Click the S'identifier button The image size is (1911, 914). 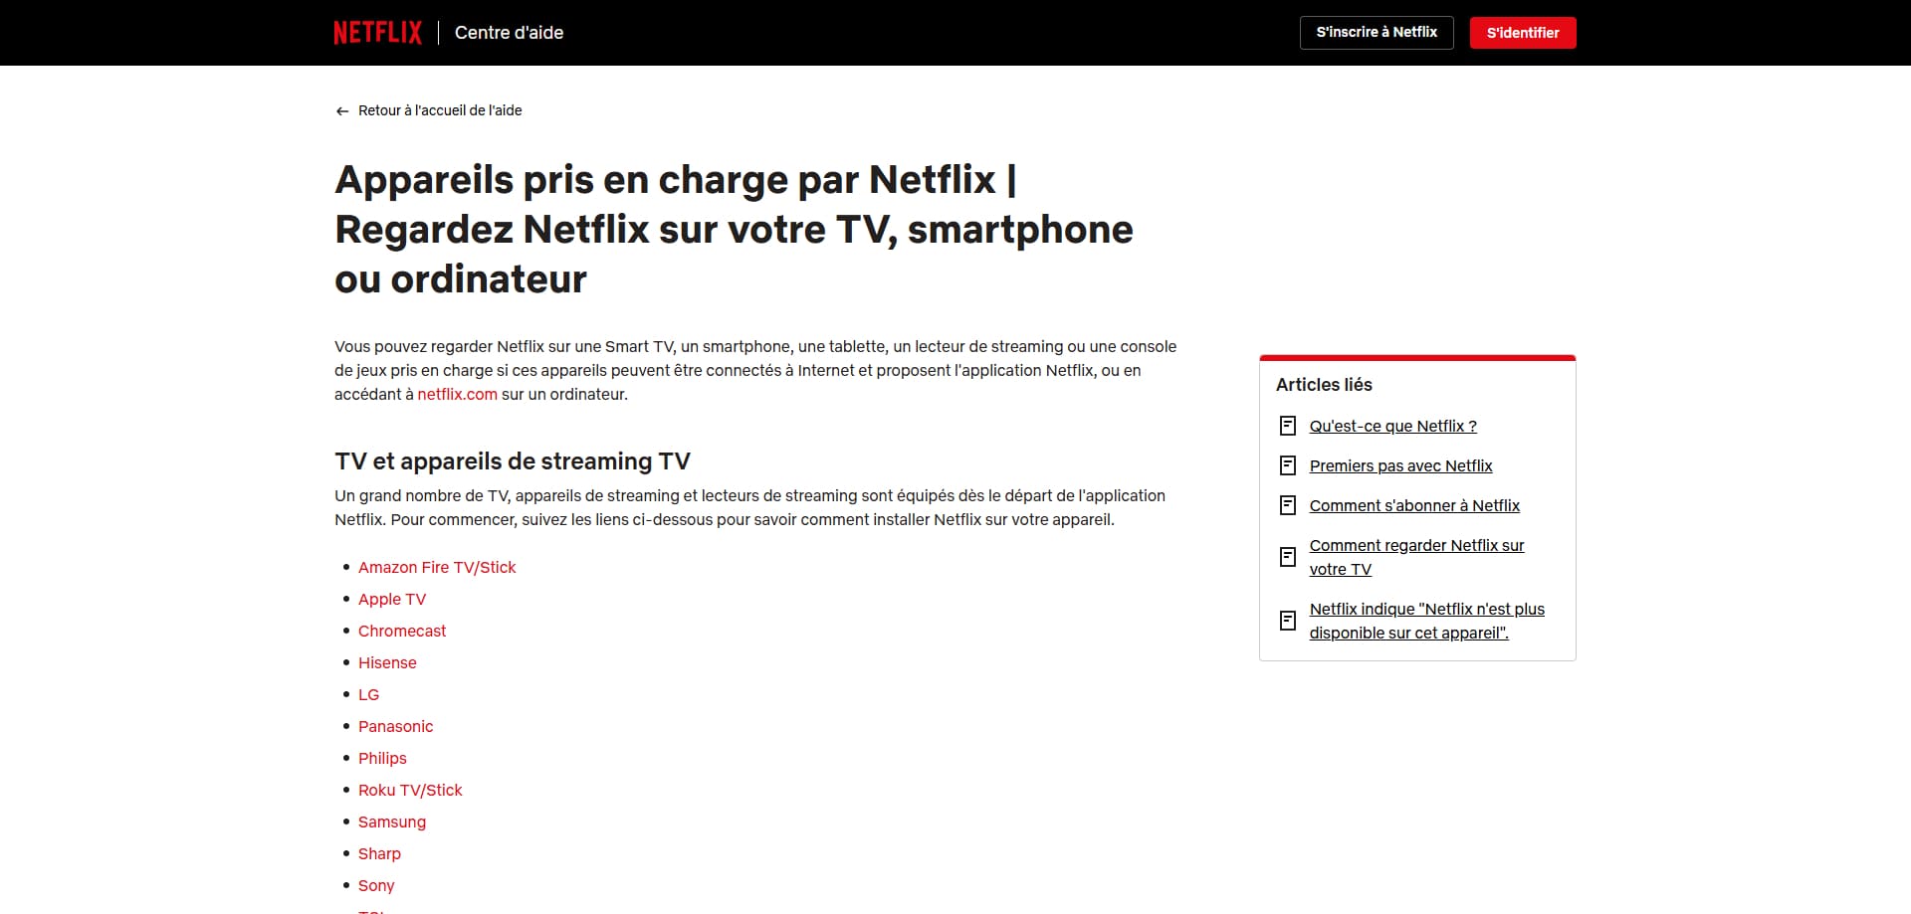(1523, 33)
